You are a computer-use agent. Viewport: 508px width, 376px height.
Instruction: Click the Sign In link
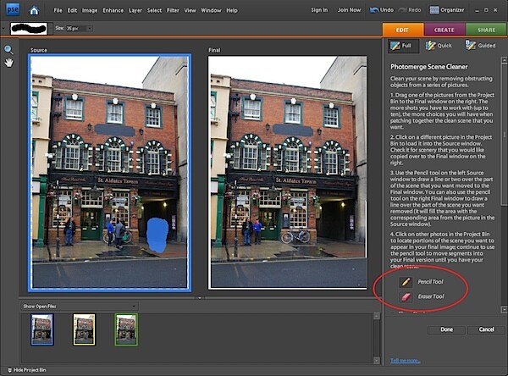tap(319, 10)
